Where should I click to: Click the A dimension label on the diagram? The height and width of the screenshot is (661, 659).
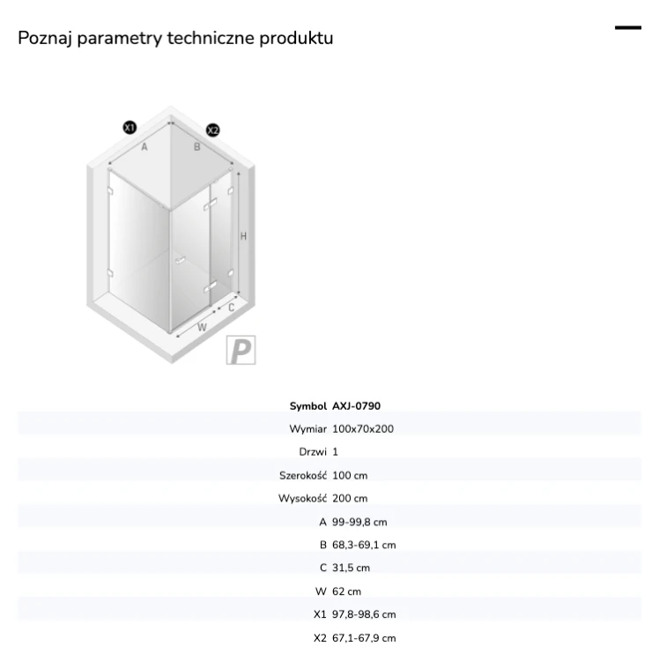(x=144, y=146)
